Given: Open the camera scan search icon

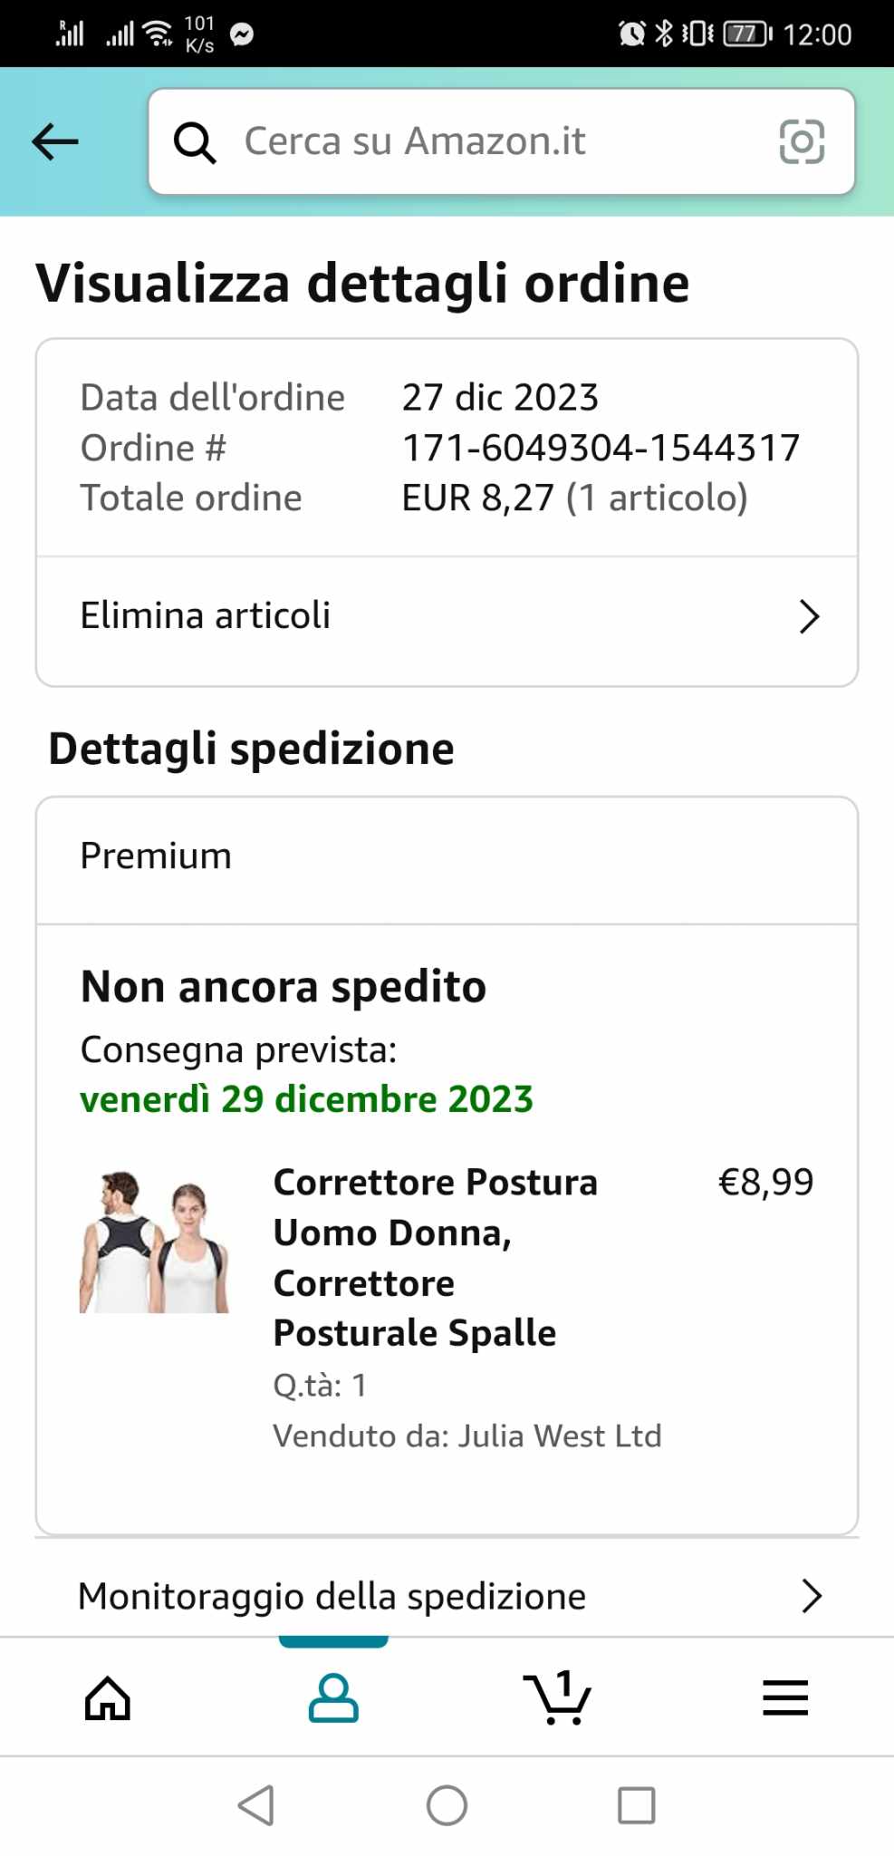Looking at the screenshot, I should point(802,142).
